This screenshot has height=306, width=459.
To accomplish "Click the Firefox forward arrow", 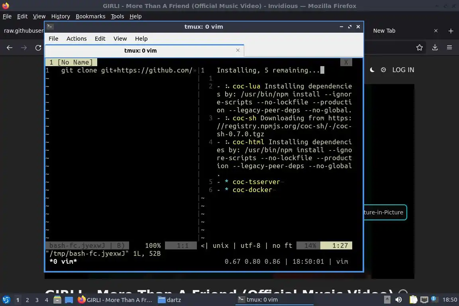I will pos(24,48).
